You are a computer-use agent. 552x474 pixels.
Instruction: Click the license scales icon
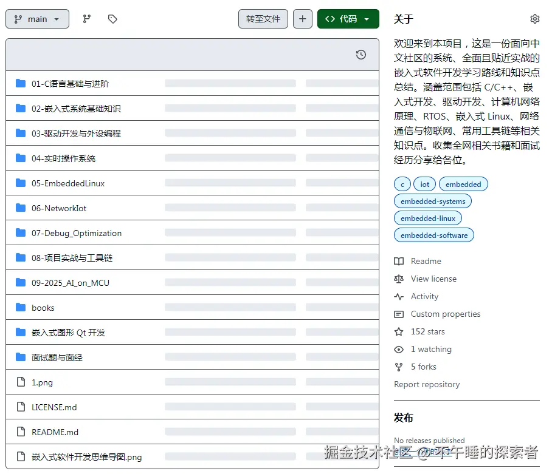click(399, 279)
